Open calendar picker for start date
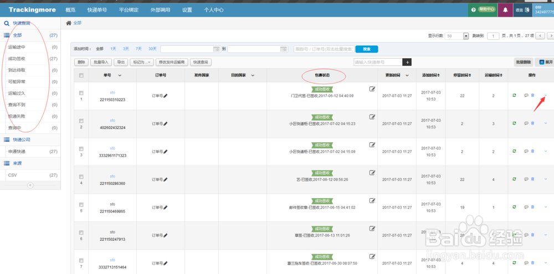This screenshot has height=274, width=554. (216, 49)
